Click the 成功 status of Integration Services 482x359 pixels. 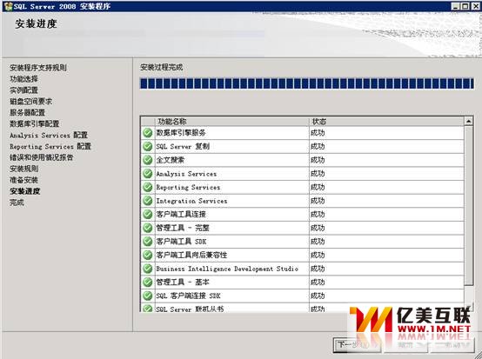[x=318, y=201]
